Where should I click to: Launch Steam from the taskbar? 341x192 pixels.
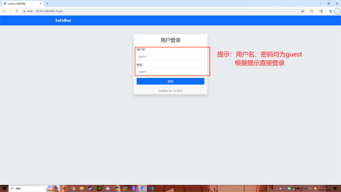click(x=90, y=188)
